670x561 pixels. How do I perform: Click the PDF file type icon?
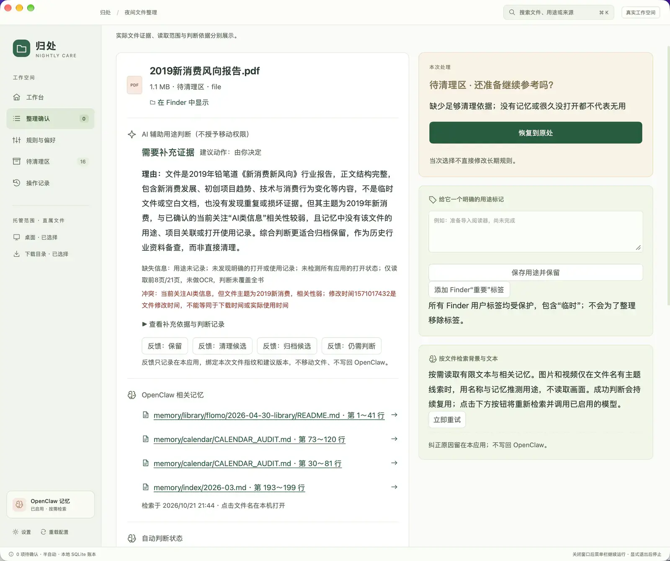tap(134, 85)
